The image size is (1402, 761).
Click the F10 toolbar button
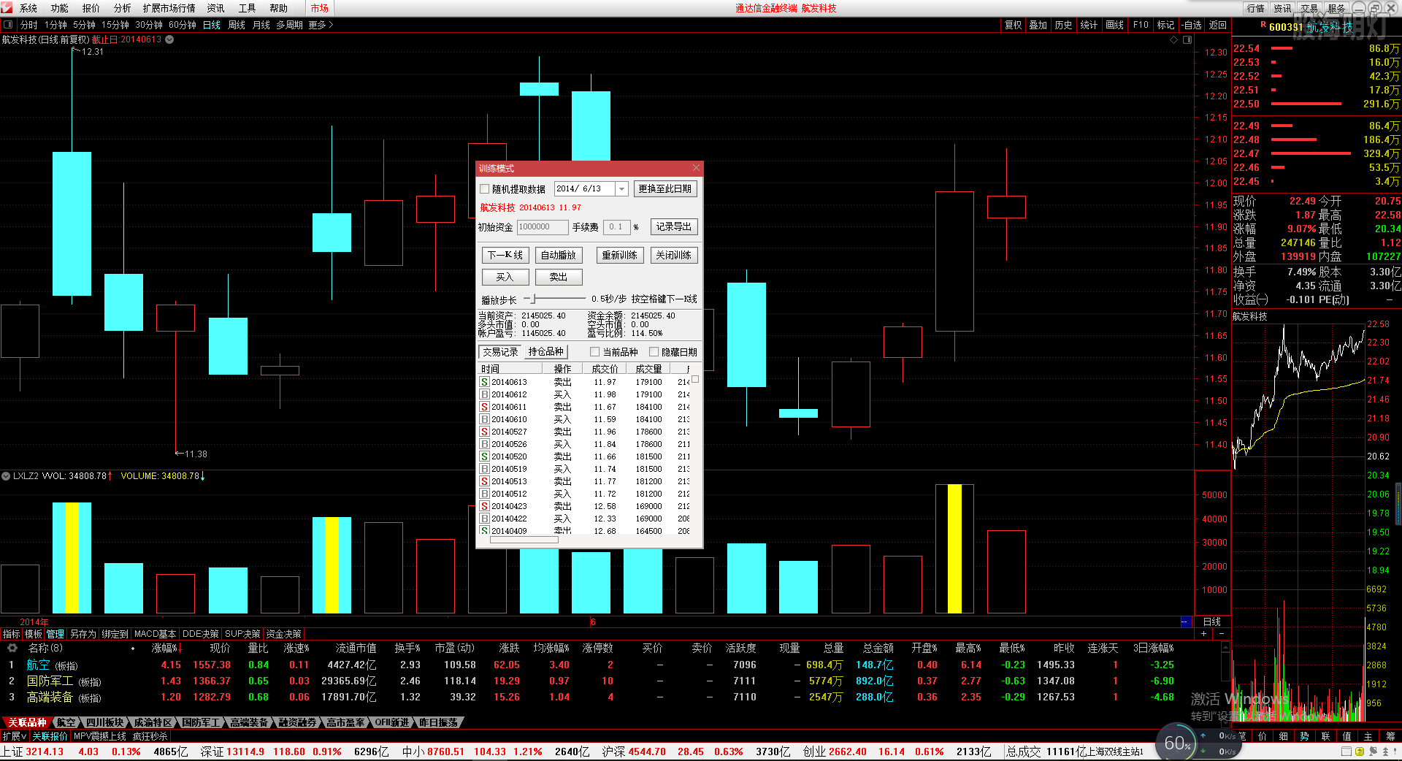1141,25
